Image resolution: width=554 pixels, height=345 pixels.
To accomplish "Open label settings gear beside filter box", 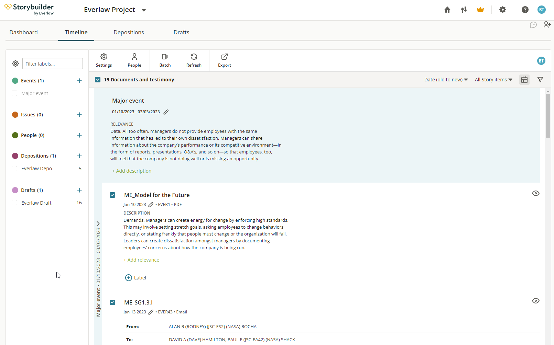I will click(15, 64).
